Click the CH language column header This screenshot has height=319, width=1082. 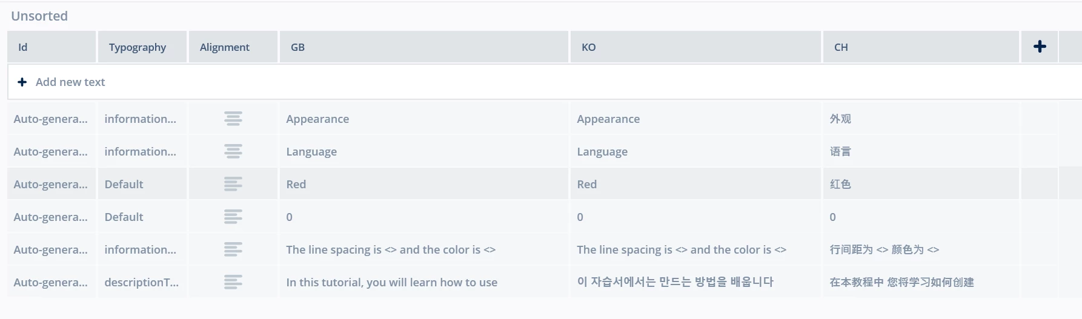point(921,47)
